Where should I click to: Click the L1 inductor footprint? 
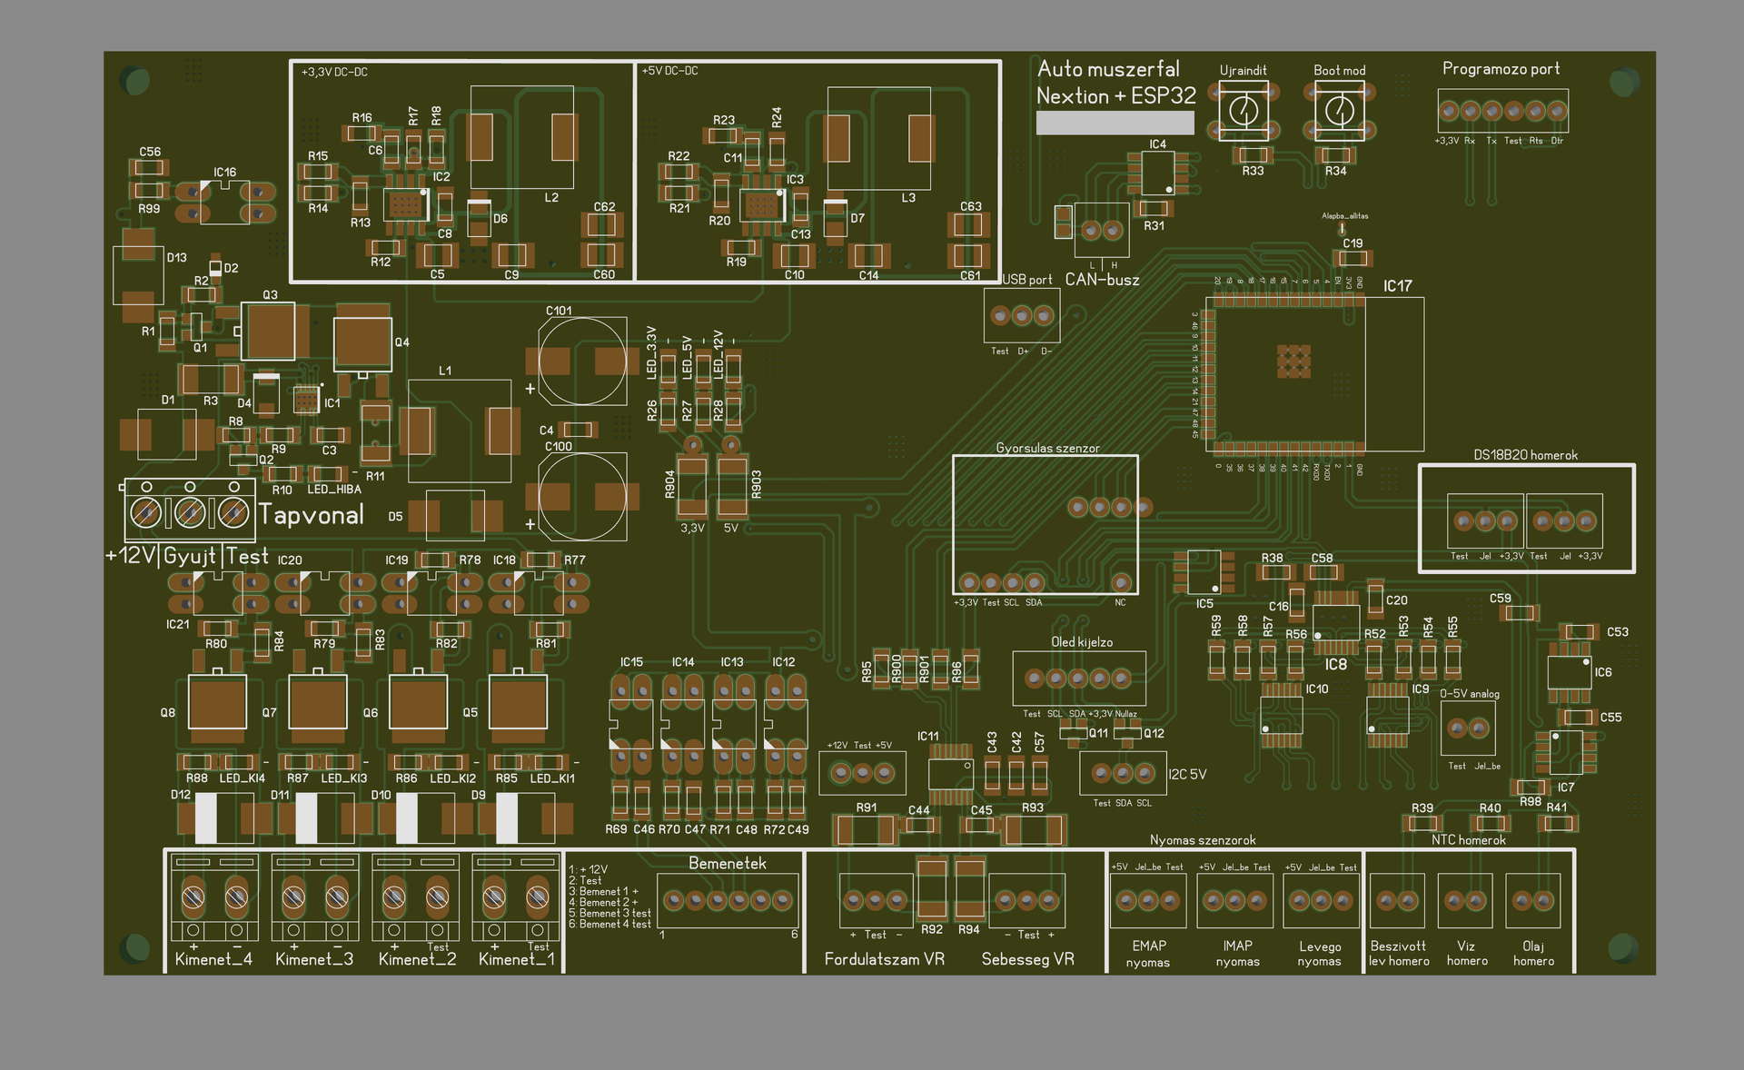point(460,431)
